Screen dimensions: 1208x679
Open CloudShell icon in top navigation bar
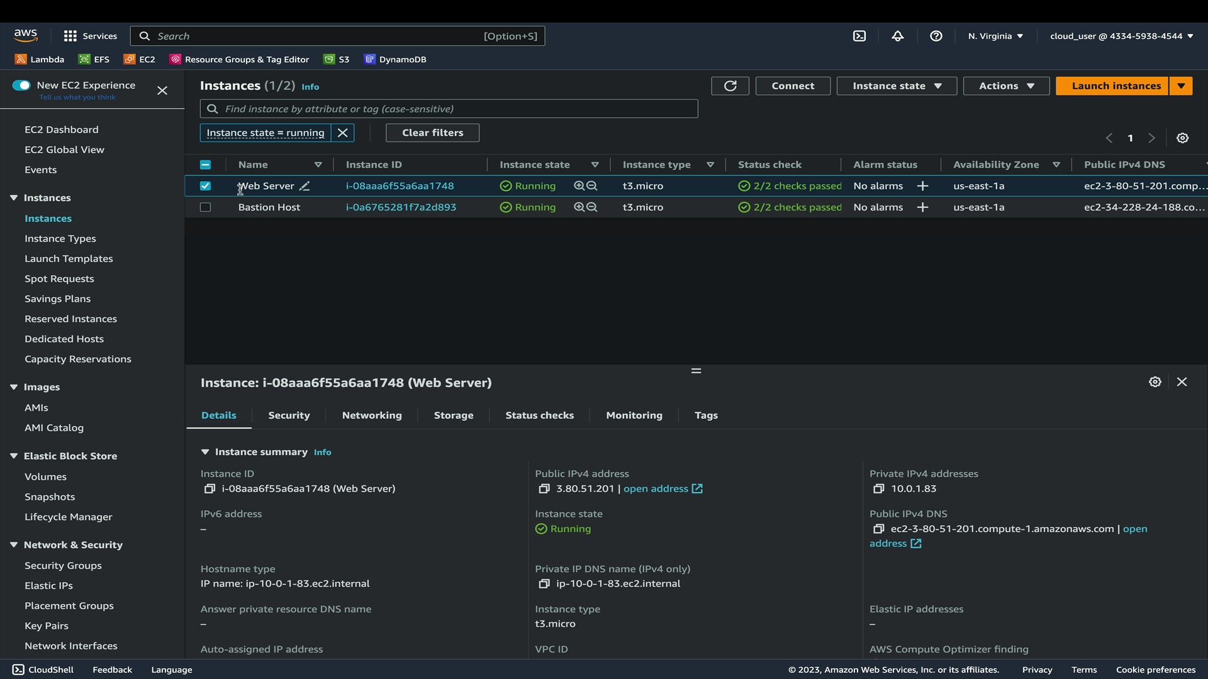pos(859,36)
